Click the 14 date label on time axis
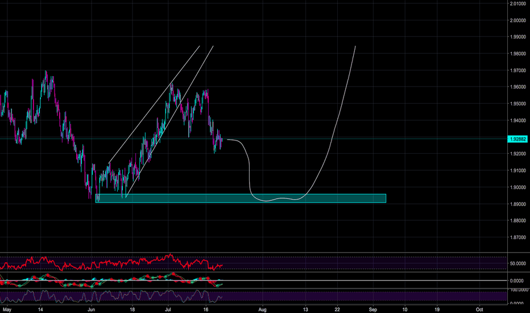 point(40,309)
